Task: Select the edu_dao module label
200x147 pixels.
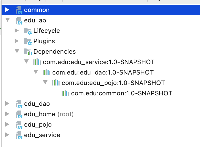Action: coord(37,104)
